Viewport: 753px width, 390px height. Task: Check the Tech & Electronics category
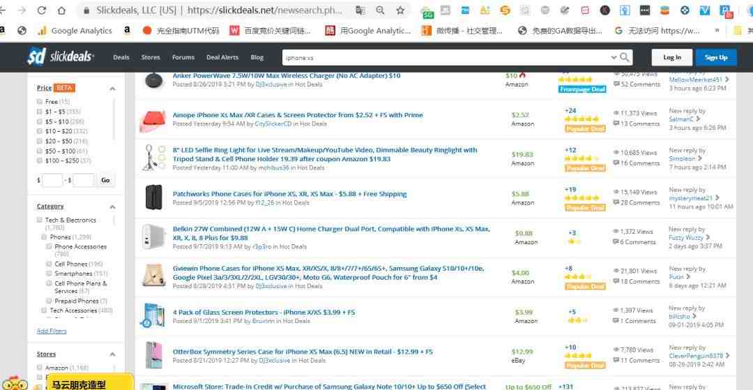coord(39,220)
